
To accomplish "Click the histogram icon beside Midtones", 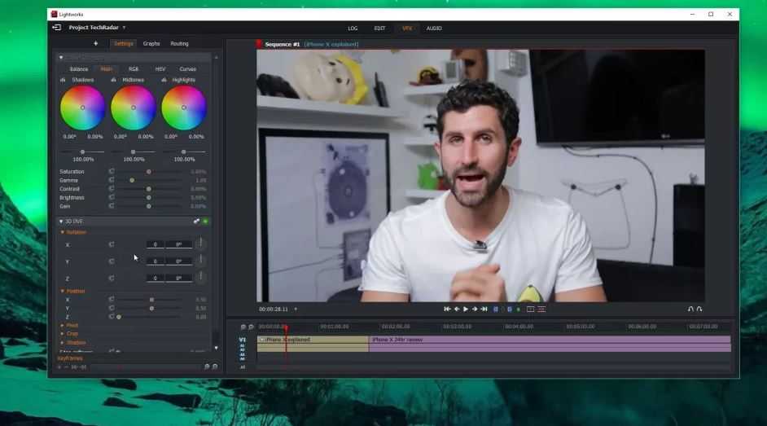I will click(113, 80).
